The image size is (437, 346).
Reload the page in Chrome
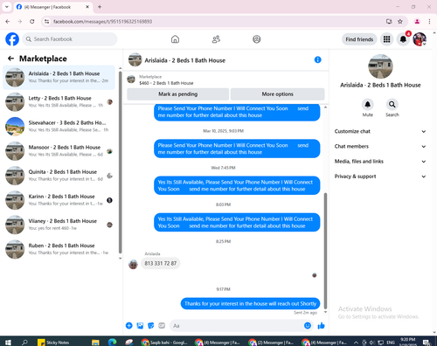pyautogui.click(x=32, y=21)
